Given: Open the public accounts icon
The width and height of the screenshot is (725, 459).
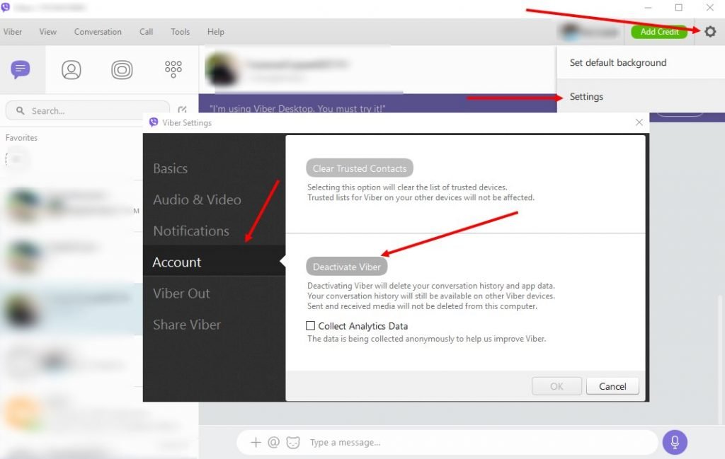Looking at the screenshot, I should [x=122, y=69].
